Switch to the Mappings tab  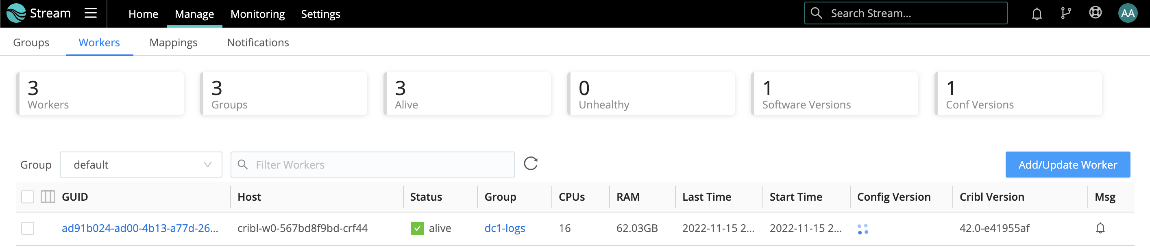[x=173, y=42]
